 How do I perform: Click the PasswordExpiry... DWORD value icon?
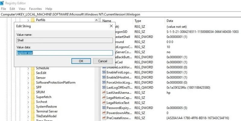point(104,108)
